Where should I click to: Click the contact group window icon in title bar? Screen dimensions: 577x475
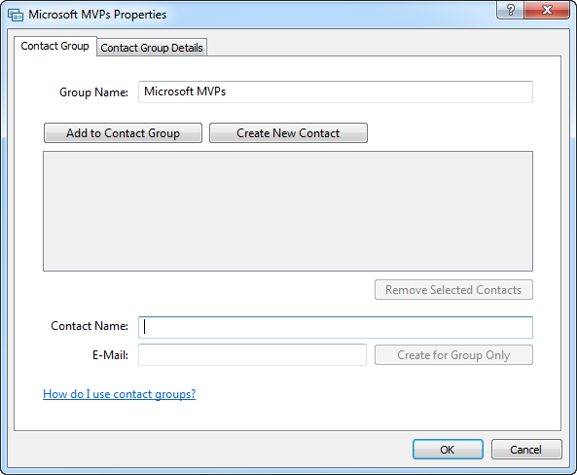[x=16, y=15]
